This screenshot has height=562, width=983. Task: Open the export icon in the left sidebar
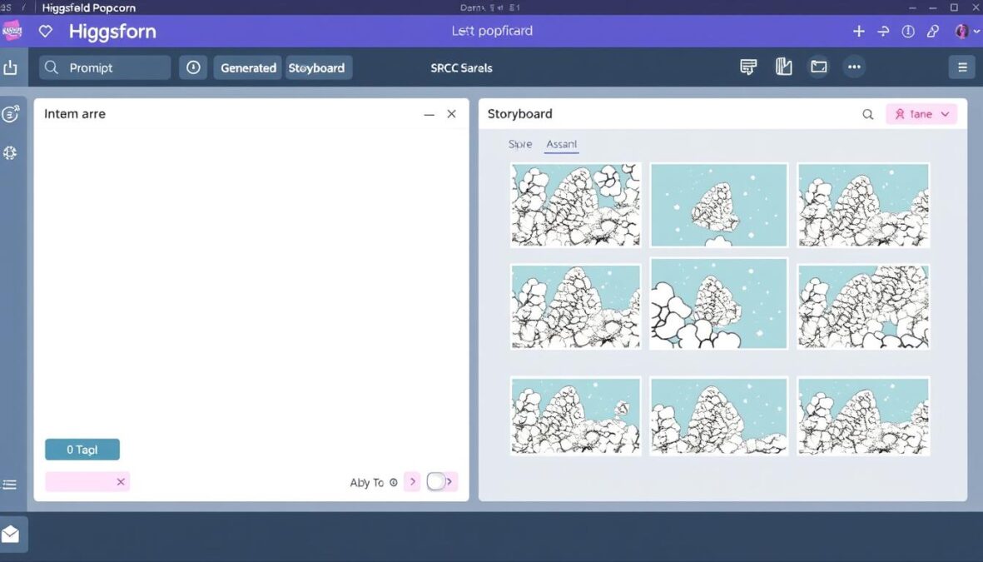[12, 66]
